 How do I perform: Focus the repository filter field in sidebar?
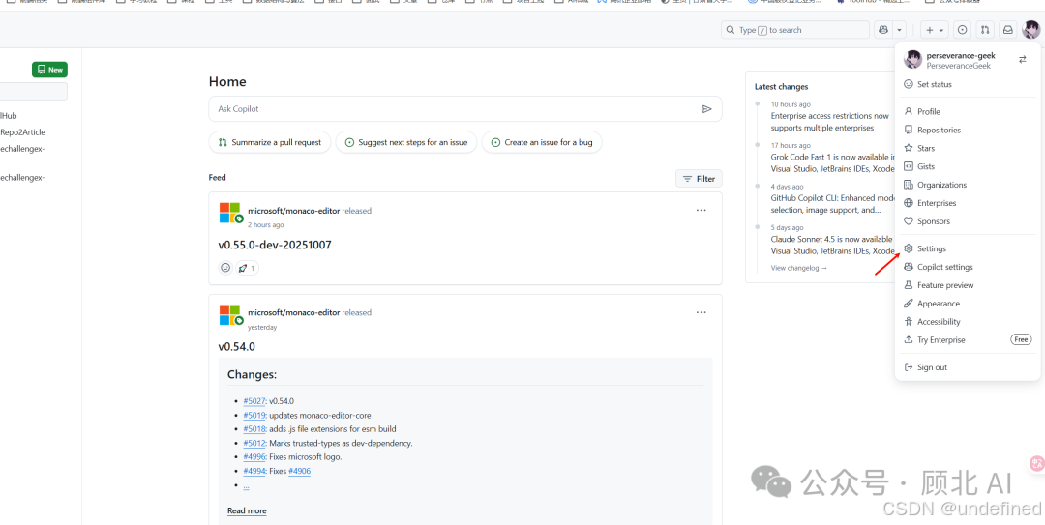(33, 91)
